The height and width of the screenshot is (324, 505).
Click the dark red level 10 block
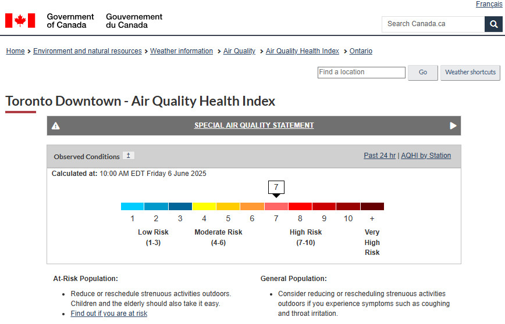point(348,206)
